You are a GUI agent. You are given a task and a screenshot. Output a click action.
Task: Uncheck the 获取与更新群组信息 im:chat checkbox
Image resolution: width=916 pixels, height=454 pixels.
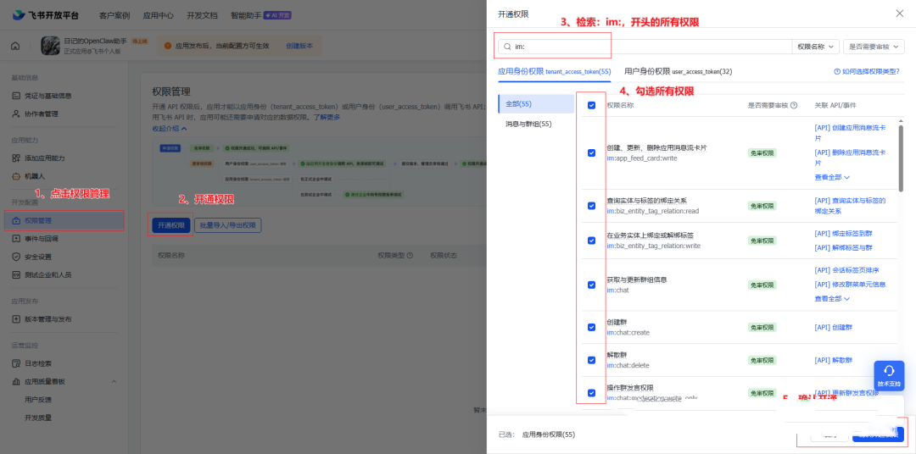coord(591,285)
